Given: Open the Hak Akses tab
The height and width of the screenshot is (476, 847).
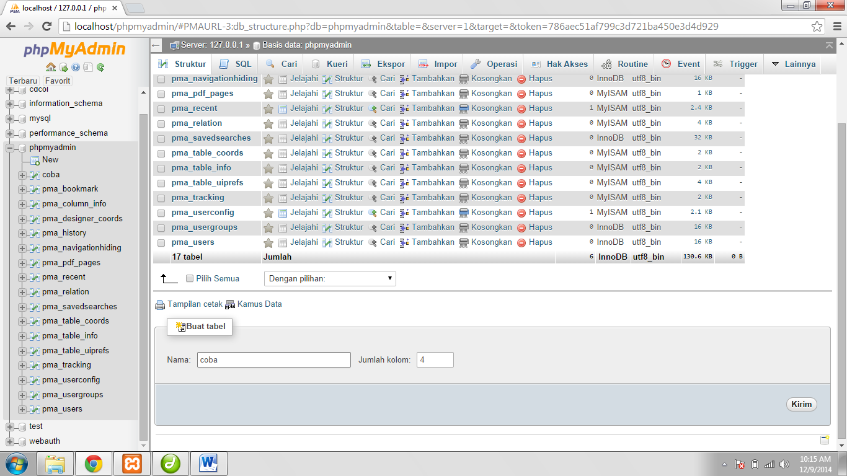Looking at the screenshot, I should click(559, 64).
